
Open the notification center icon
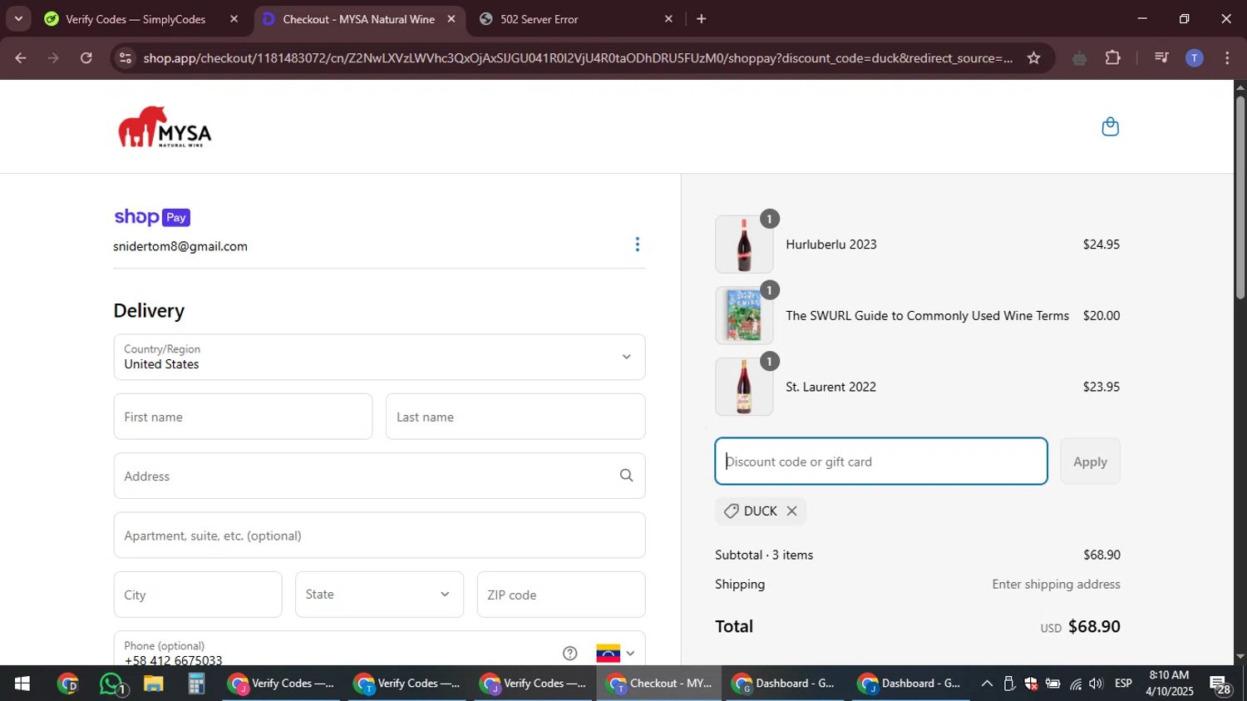coord(1221,684)
